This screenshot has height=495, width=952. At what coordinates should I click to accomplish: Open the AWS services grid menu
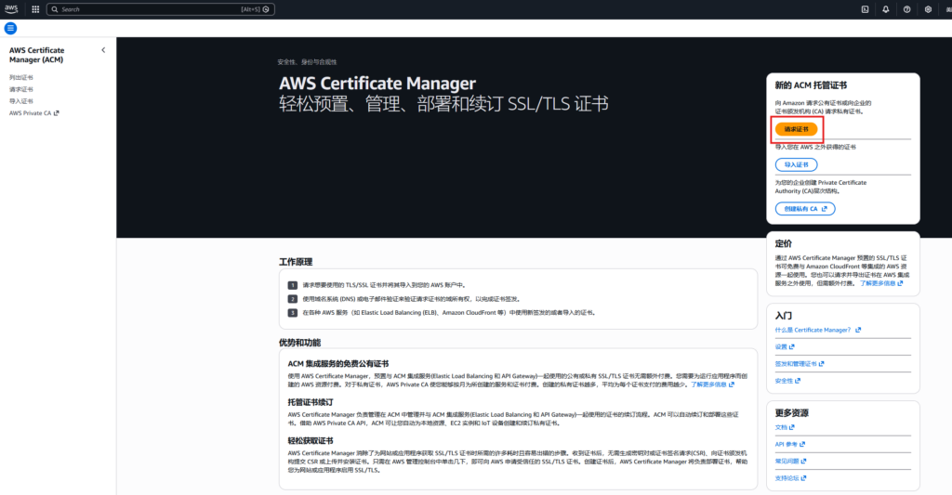[x=35, y=8]
